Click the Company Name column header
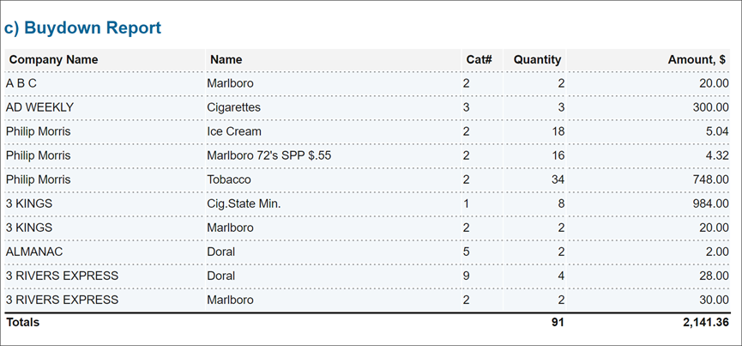The height and width of the screenshot is (346, 742). coord(53,59)
